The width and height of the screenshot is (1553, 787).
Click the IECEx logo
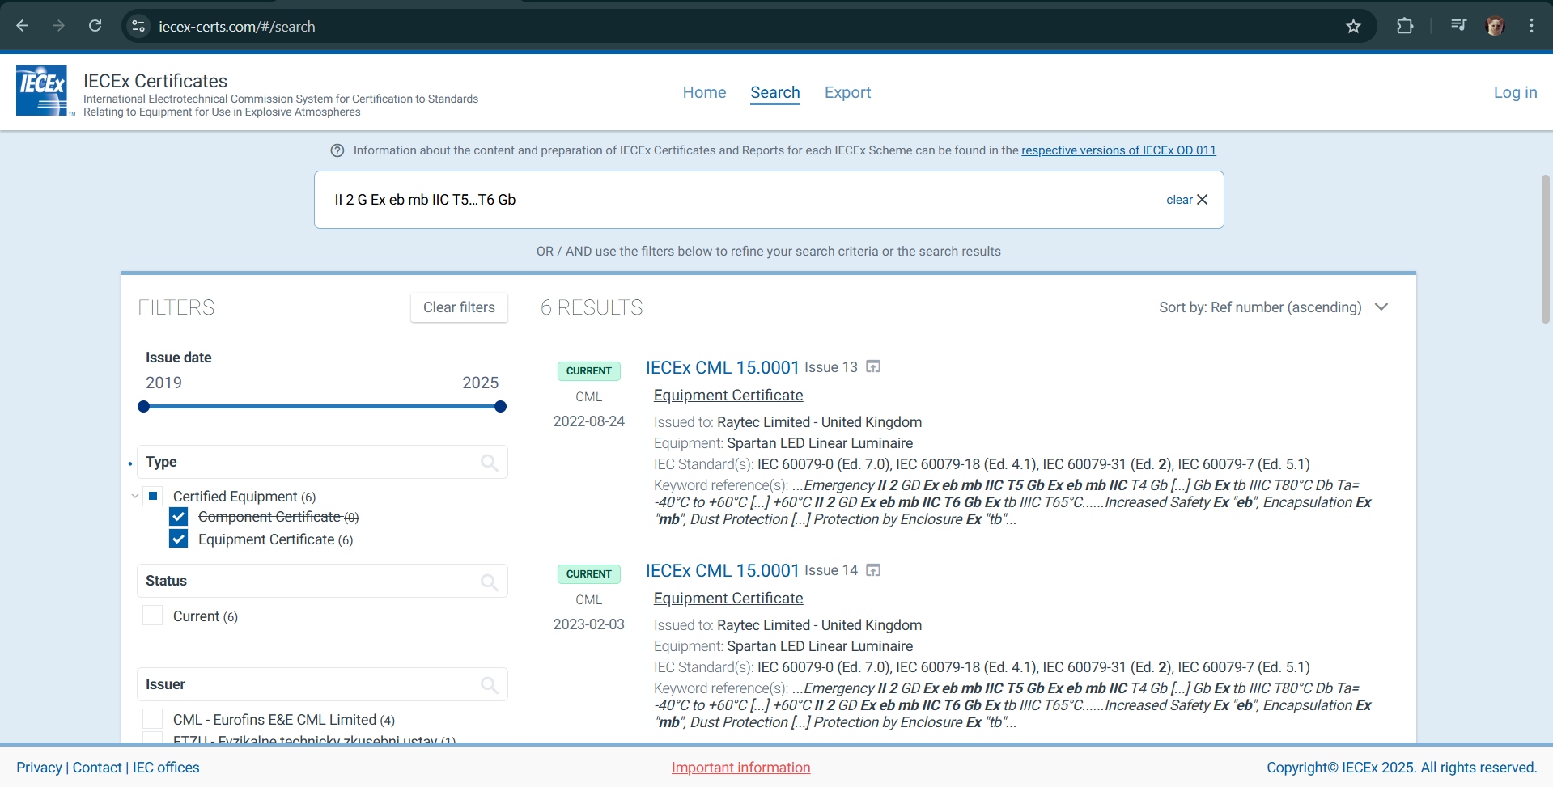[x=42, y=91]
